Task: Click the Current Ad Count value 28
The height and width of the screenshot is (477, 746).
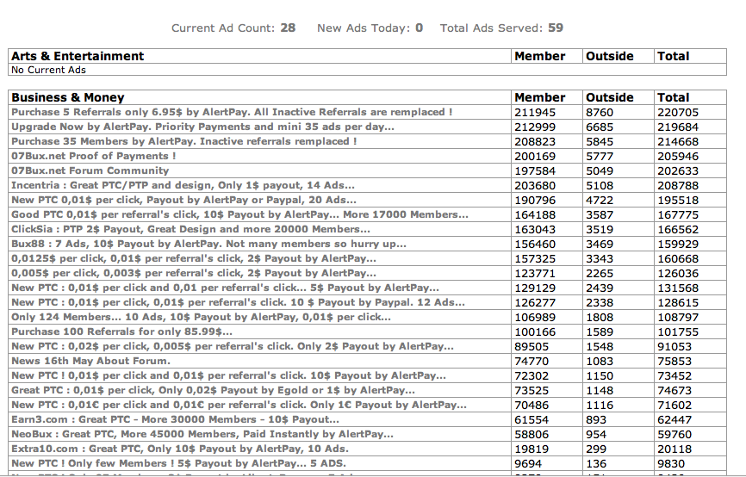Action: pos(287,28)
